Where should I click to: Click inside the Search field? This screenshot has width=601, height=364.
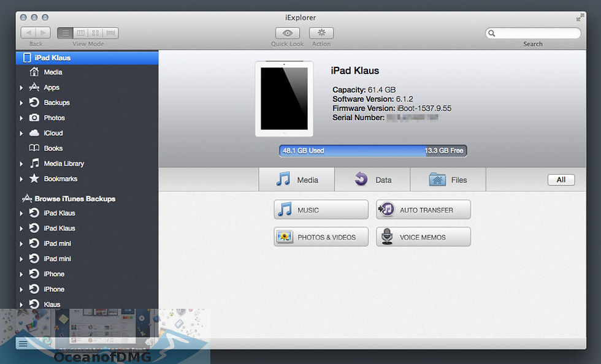coord(533,33)
